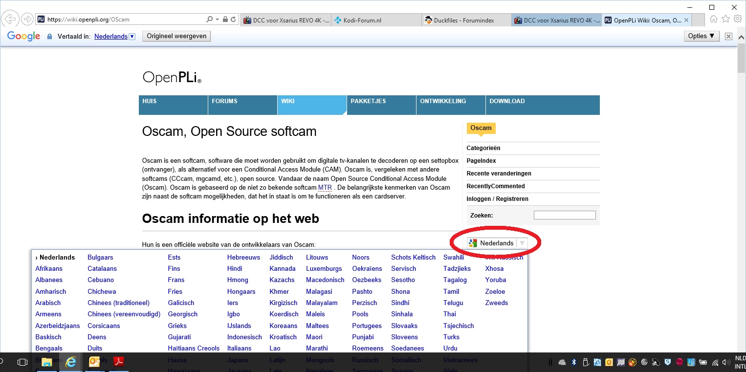Open browser Tools gear icon
The width and height of the screenshot is (746, 372).
pyautogui.click(x=738, y=19)
